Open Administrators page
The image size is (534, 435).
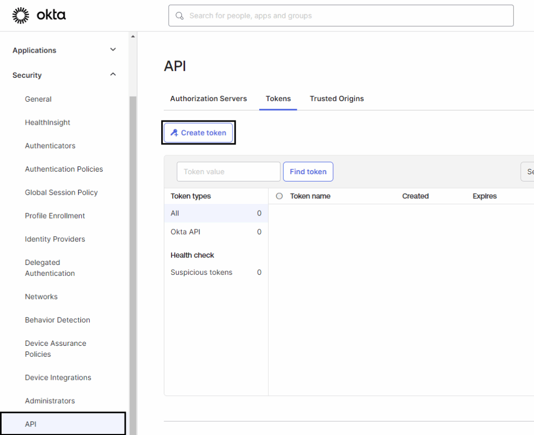50,401
